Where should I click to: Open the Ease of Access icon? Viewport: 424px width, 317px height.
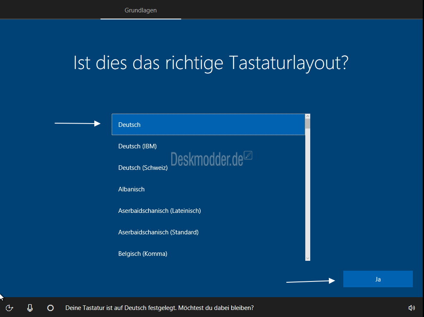coord(10,308)
